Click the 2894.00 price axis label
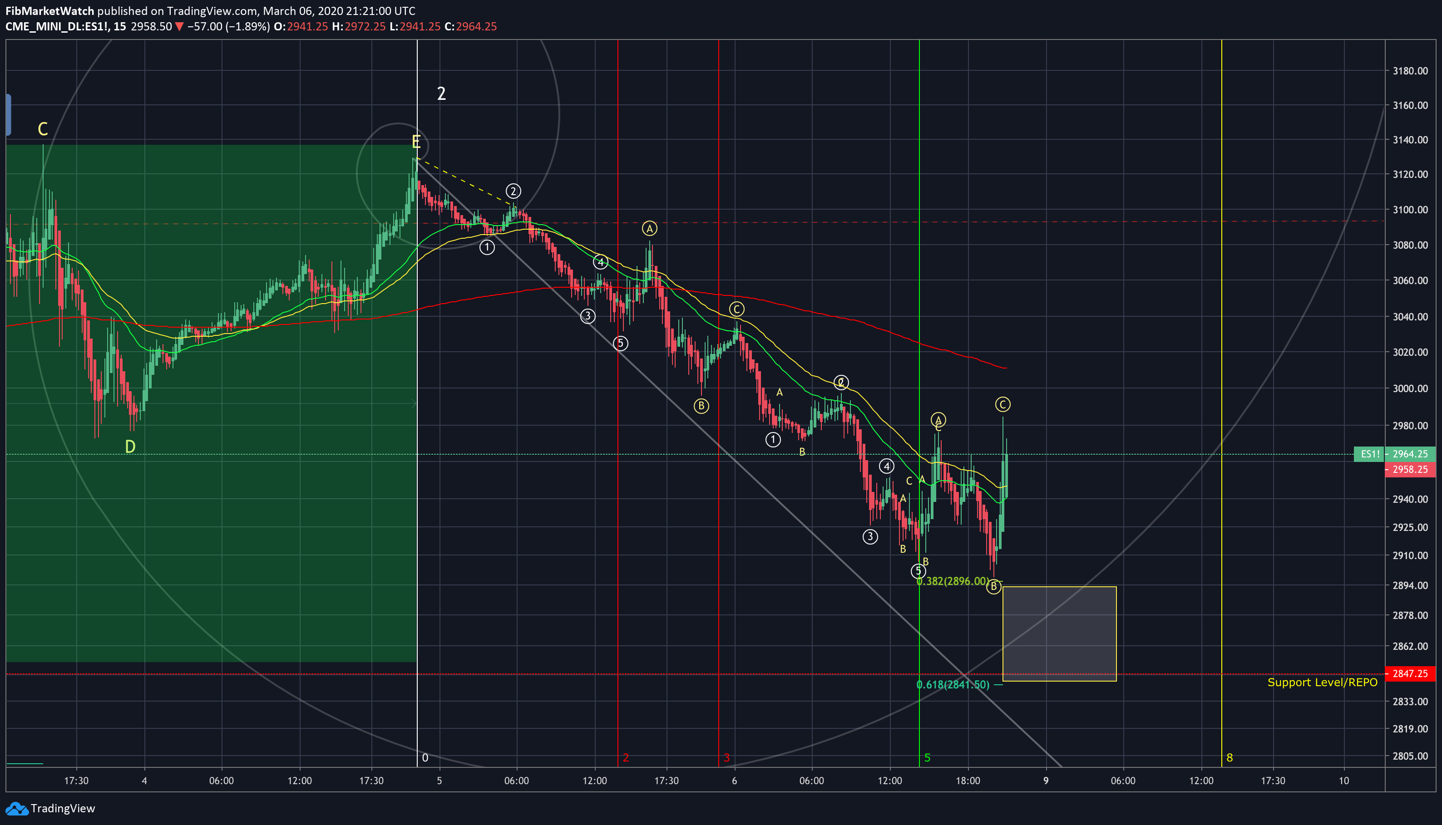The image size is (1442, 825). click(x=1410, y=586)
